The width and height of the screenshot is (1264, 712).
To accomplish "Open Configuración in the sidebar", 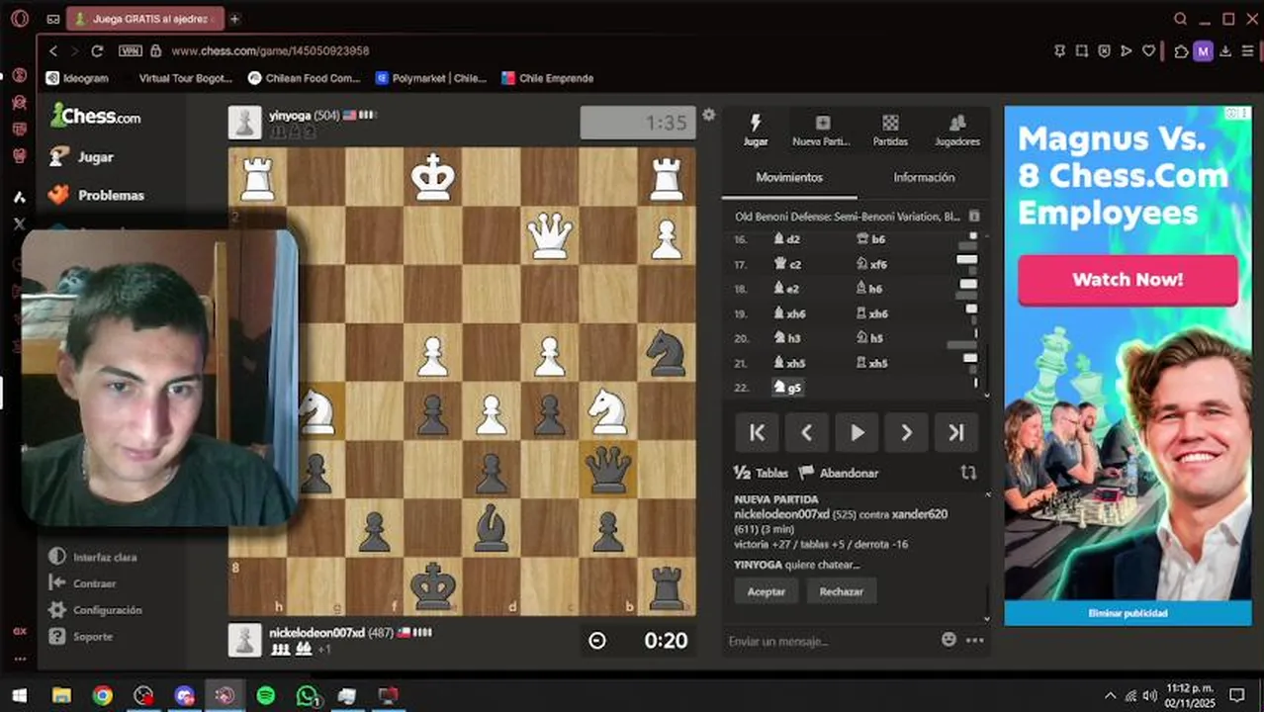I will coord(96,610).
